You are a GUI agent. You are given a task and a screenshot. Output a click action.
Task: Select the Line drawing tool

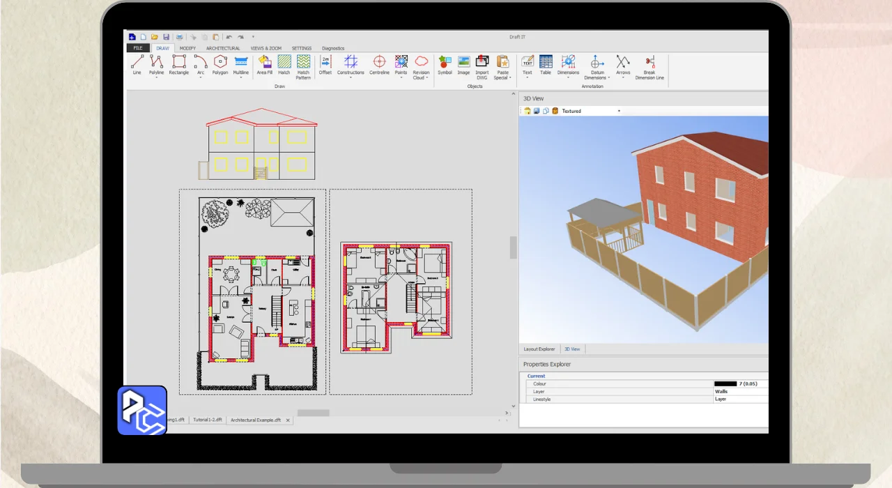[x=137, y=64]
